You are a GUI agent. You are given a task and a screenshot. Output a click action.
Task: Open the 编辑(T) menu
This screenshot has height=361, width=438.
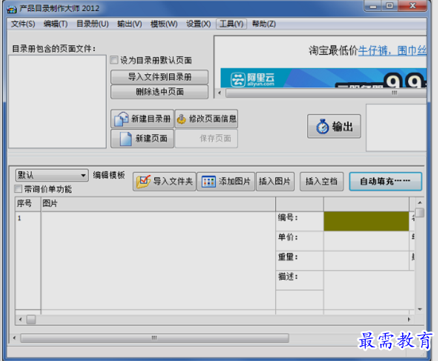point(55,24)
